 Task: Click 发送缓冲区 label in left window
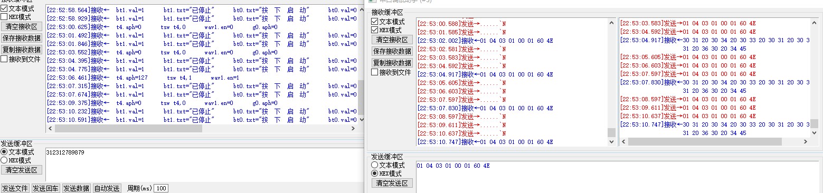tap(16, 143)
